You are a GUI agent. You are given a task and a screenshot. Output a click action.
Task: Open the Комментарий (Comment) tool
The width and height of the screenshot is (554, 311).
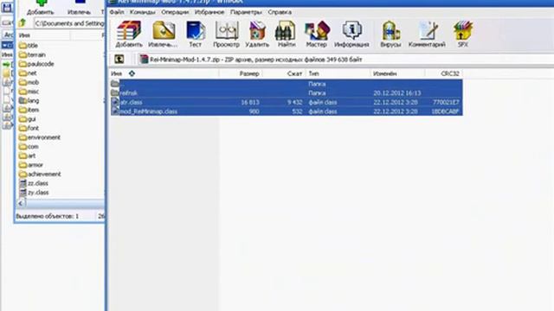pos(427,34)
